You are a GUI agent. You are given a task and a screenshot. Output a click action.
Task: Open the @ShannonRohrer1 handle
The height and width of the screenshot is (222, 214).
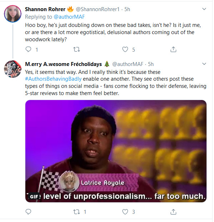98,9
